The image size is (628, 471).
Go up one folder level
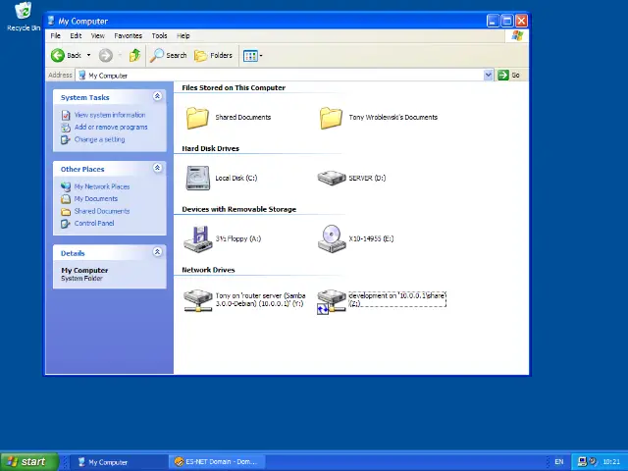[x=134, y=55]
